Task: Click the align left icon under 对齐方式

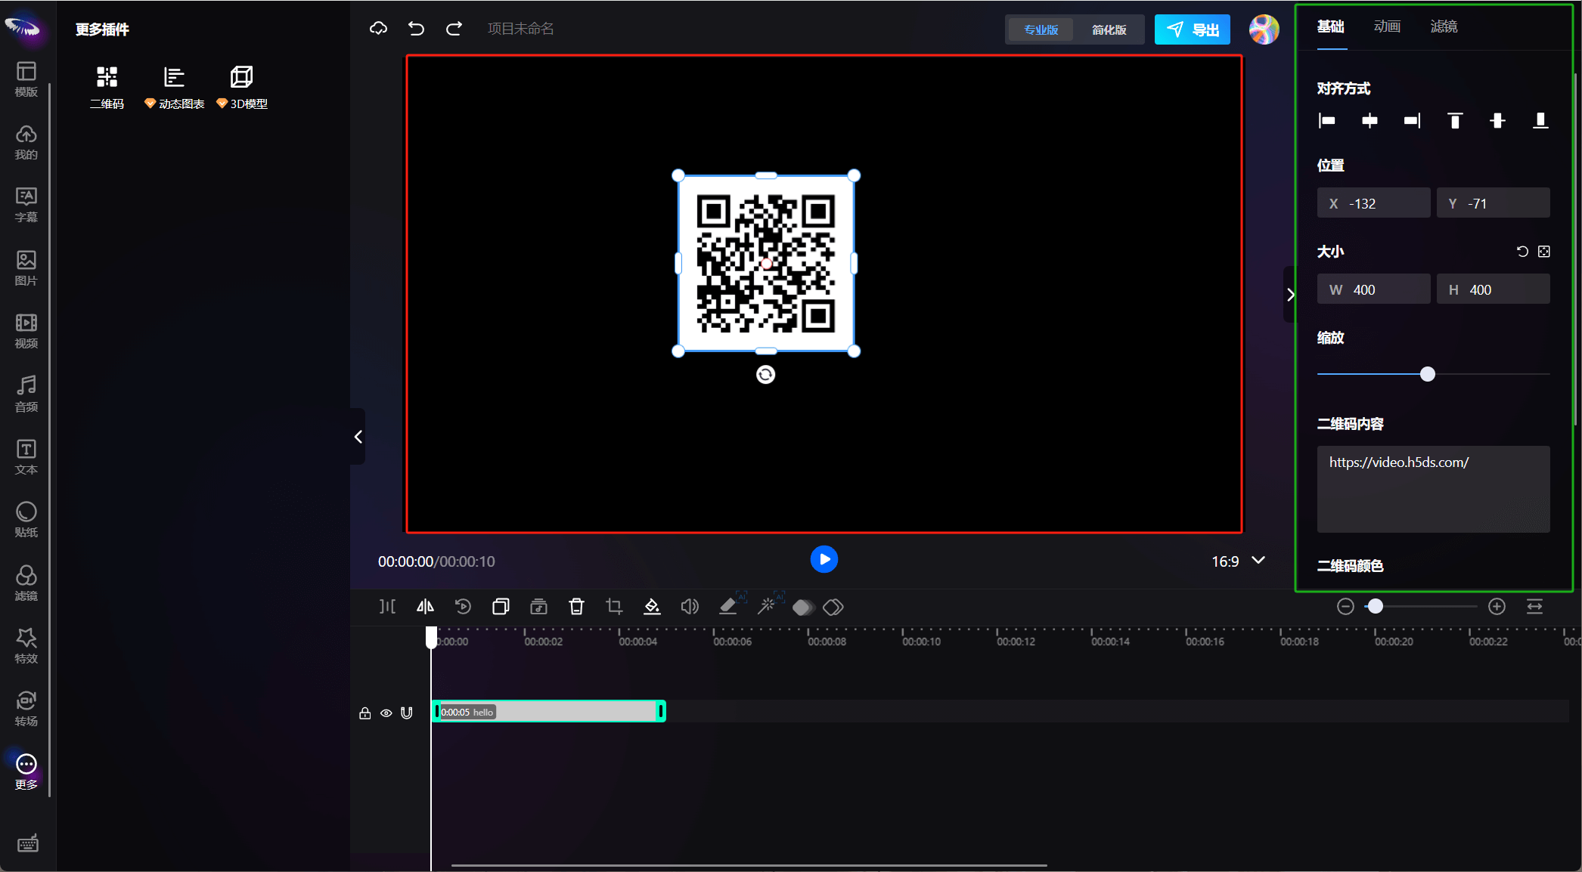Action: pyautogui.click(x=1327, y=121)
